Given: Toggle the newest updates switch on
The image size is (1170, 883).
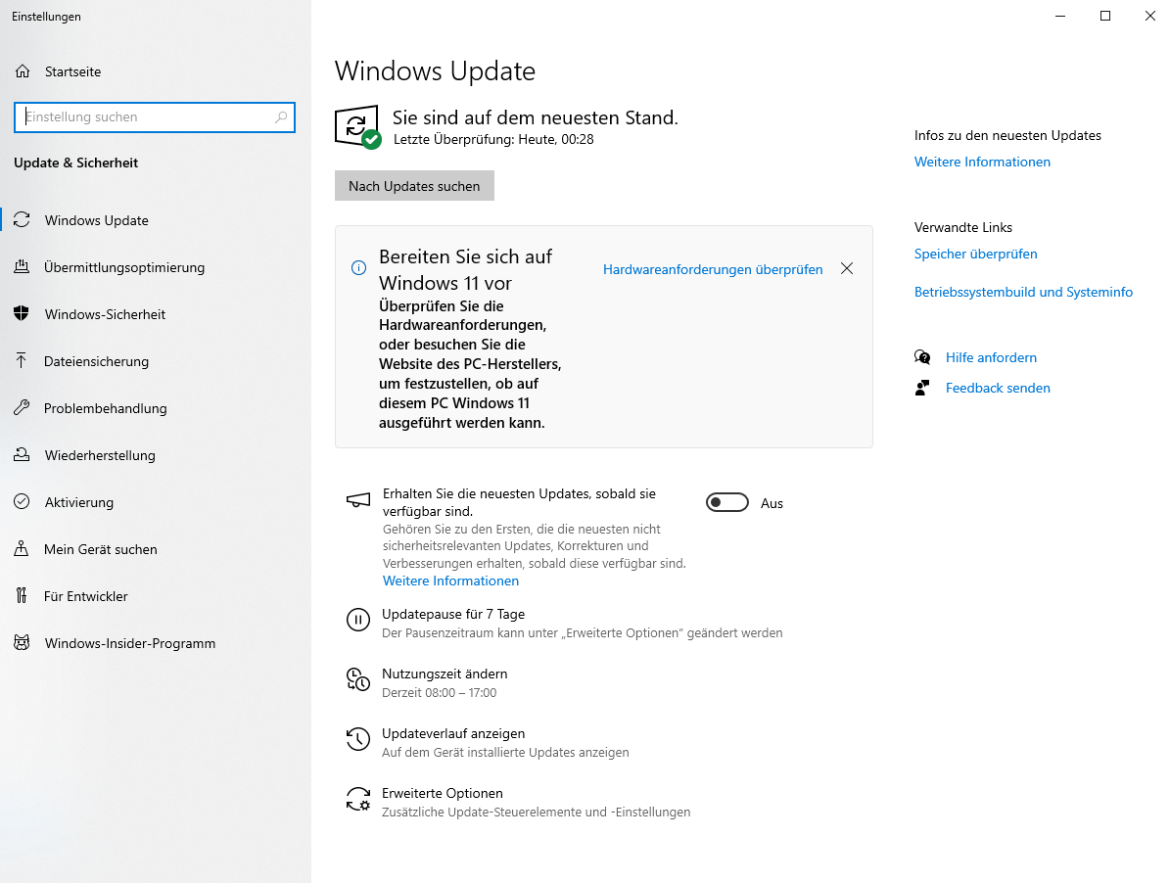Looking at the screenshot, I should [x=727, y=502].
